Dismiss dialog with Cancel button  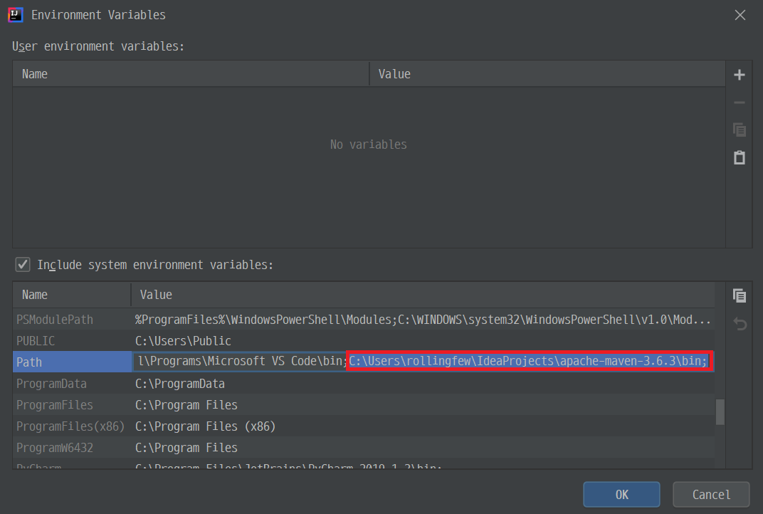(711, 495)
